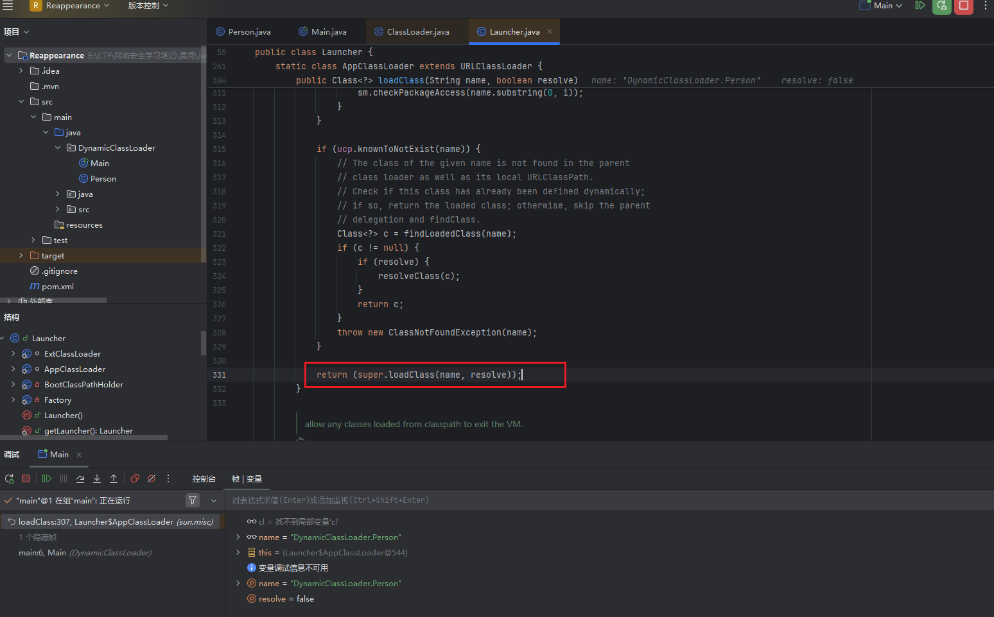This screenshot has width=994, height=617.
Task: Toggle the frames filter funnel button
Action: (x=193, y=500)
